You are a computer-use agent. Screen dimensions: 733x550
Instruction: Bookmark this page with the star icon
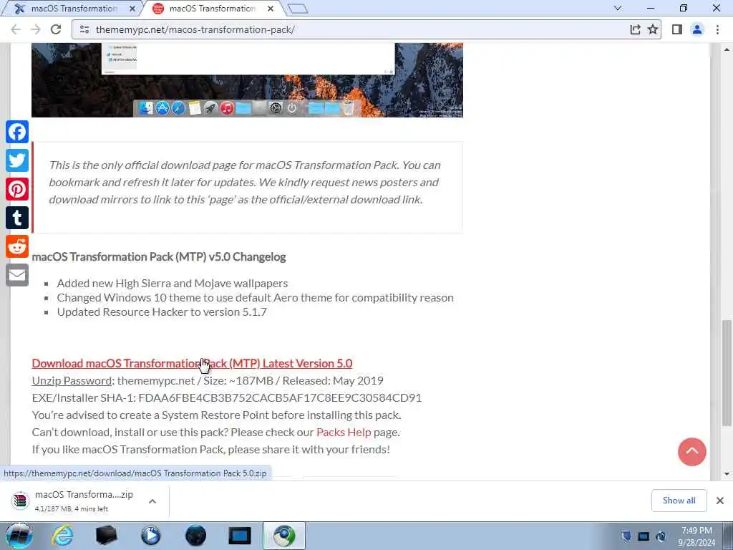coord(653,29)
